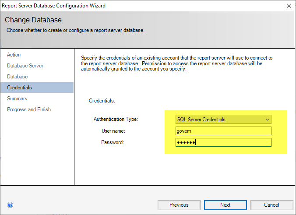Focus the Password input field
Viewport: 296px width, 215px height.
coord(223,142)
